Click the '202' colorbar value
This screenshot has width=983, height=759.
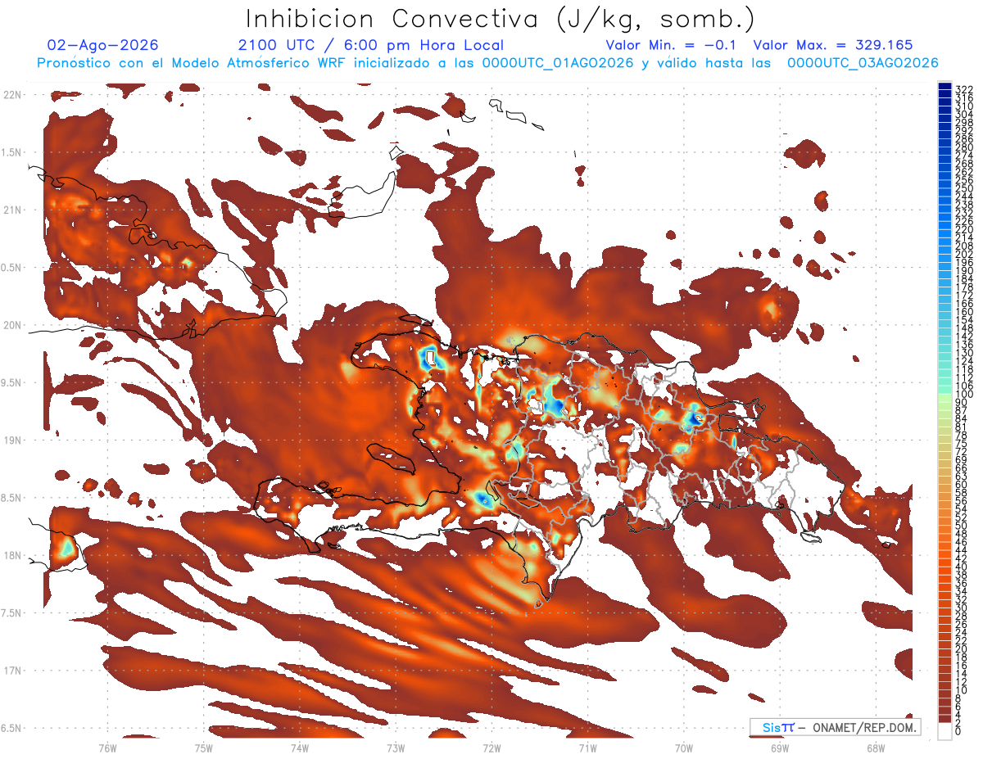964,254
